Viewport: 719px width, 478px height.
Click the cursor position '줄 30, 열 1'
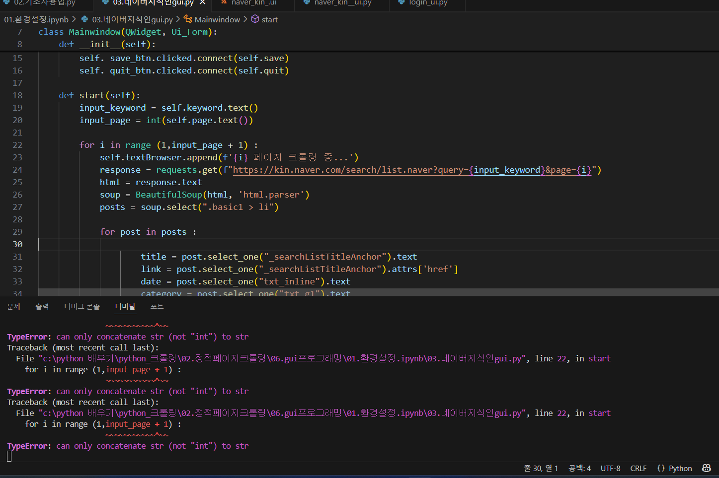(x=541, y=468)
